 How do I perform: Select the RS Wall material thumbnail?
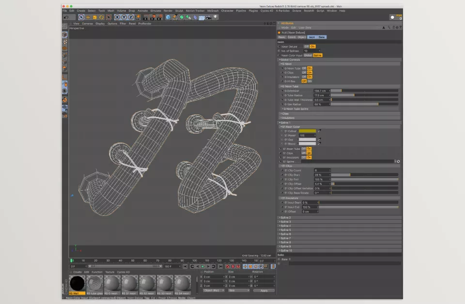[x=77, y=284]
